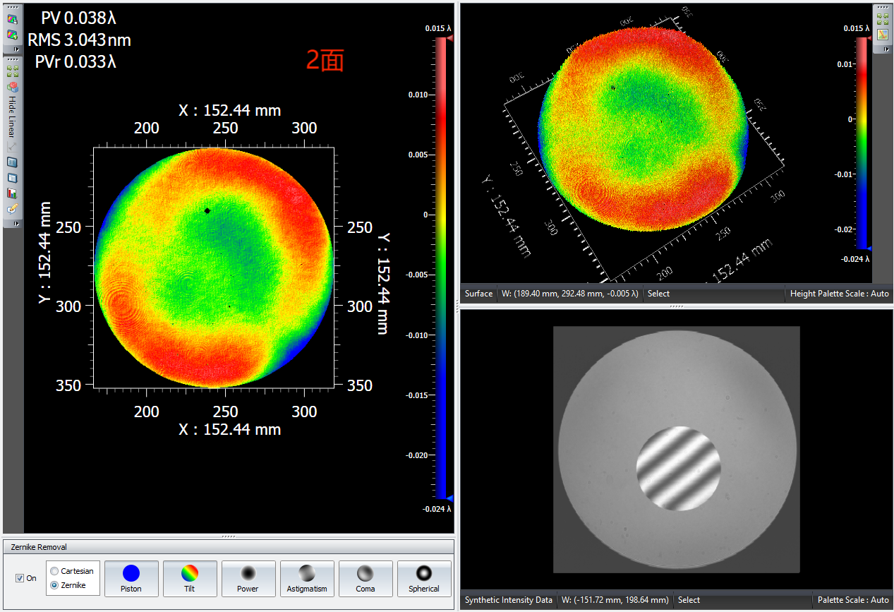Viewport: 894px width, 612px height.
Task: Toggle the Spherical removal button
Action: pos(424,578)
